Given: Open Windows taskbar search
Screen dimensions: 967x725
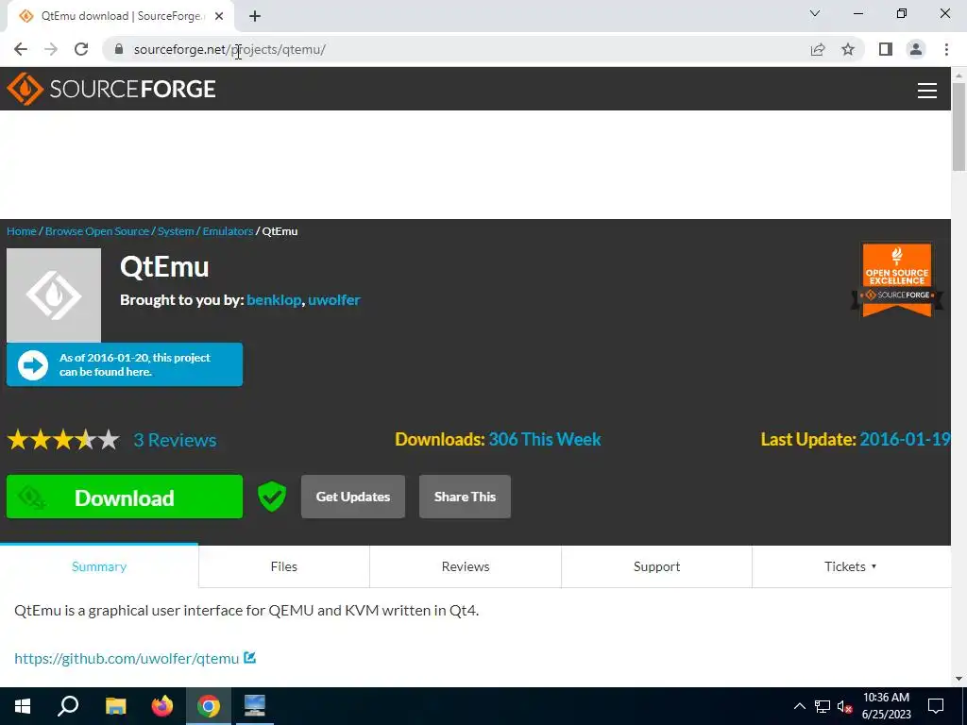Looking at the screenshot, I should 68,706.
